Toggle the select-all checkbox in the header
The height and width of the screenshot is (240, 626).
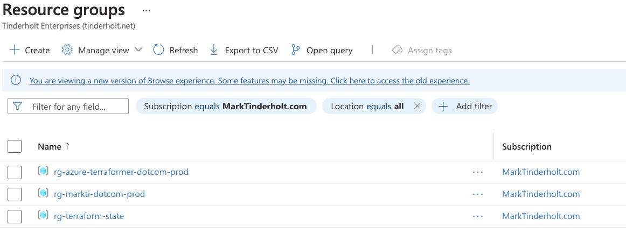point(15,146)
